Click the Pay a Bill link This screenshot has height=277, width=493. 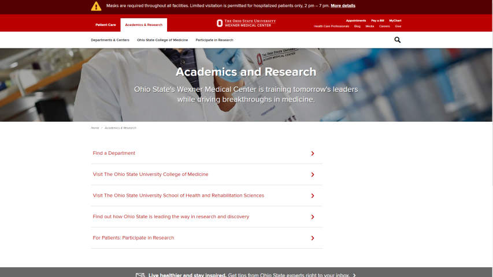(377, 20)
